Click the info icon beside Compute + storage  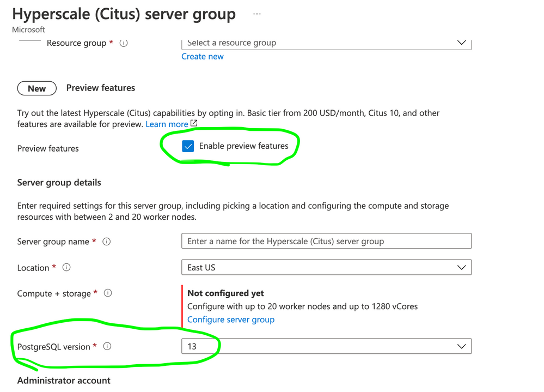click(x=108, y=293)
